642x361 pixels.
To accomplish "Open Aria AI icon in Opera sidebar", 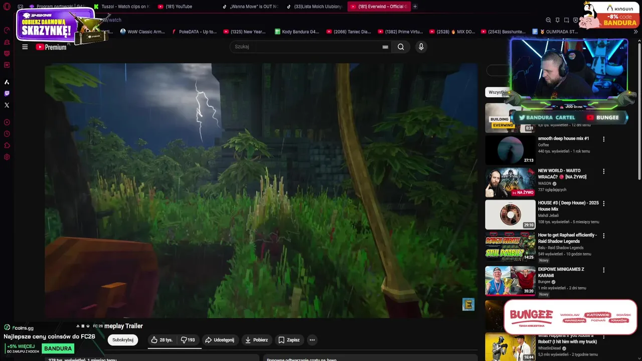I will click(x=7, y=82).
